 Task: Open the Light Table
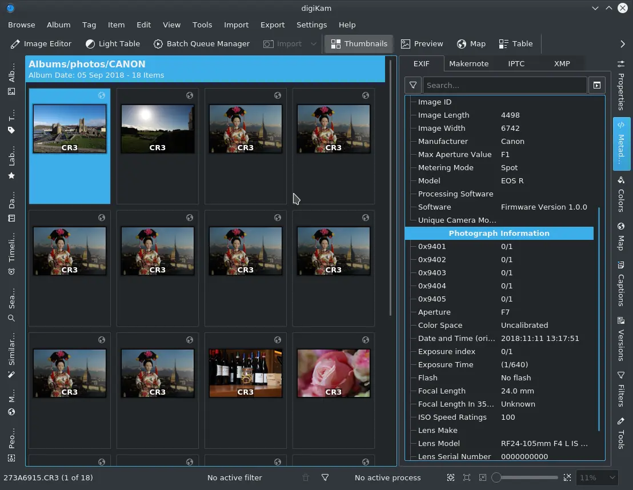tap(113, 43)
